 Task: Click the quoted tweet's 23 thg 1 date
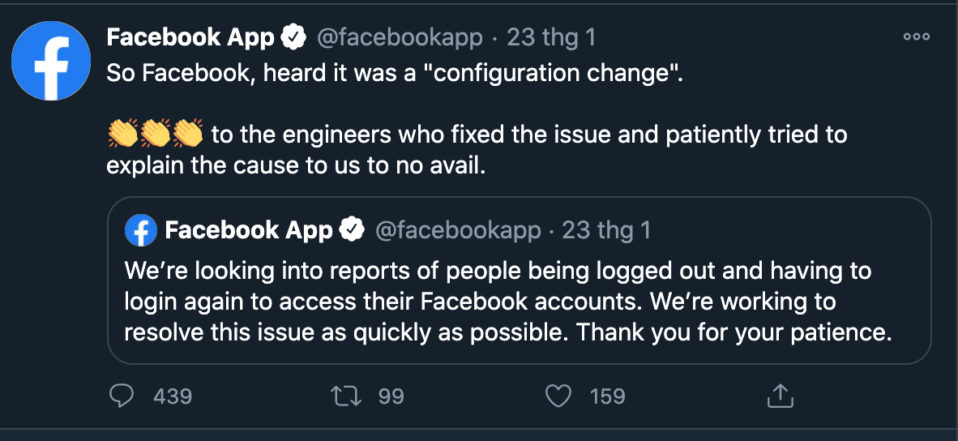point(606,230)
